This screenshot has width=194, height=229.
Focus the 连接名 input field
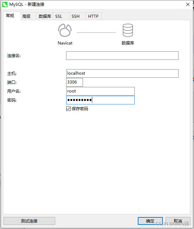pos(122,56)
